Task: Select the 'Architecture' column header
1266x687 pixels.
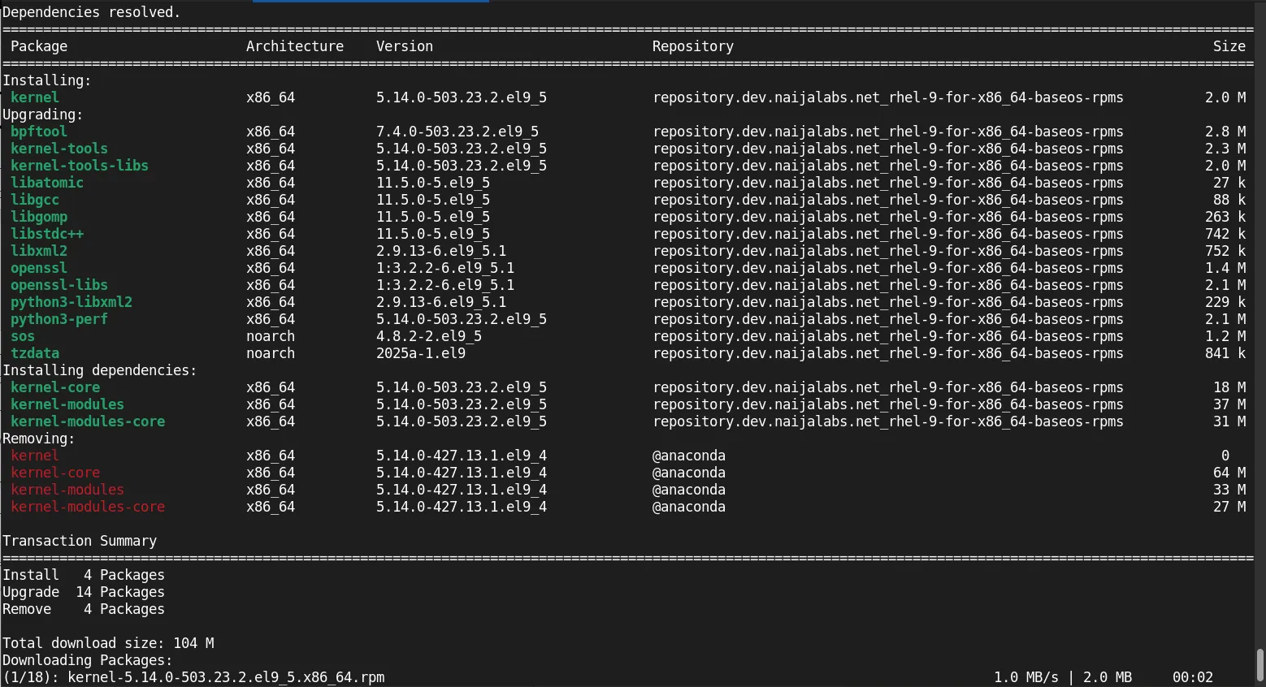Action: pos(295,46)
